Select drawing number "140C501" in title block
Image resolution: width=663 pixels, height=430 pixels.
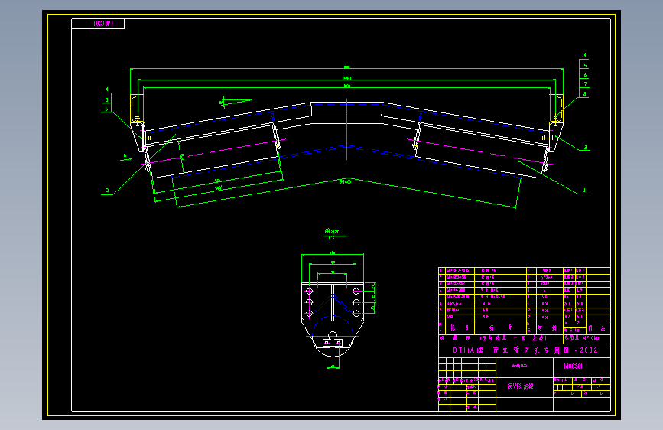[x=574, y=366]
